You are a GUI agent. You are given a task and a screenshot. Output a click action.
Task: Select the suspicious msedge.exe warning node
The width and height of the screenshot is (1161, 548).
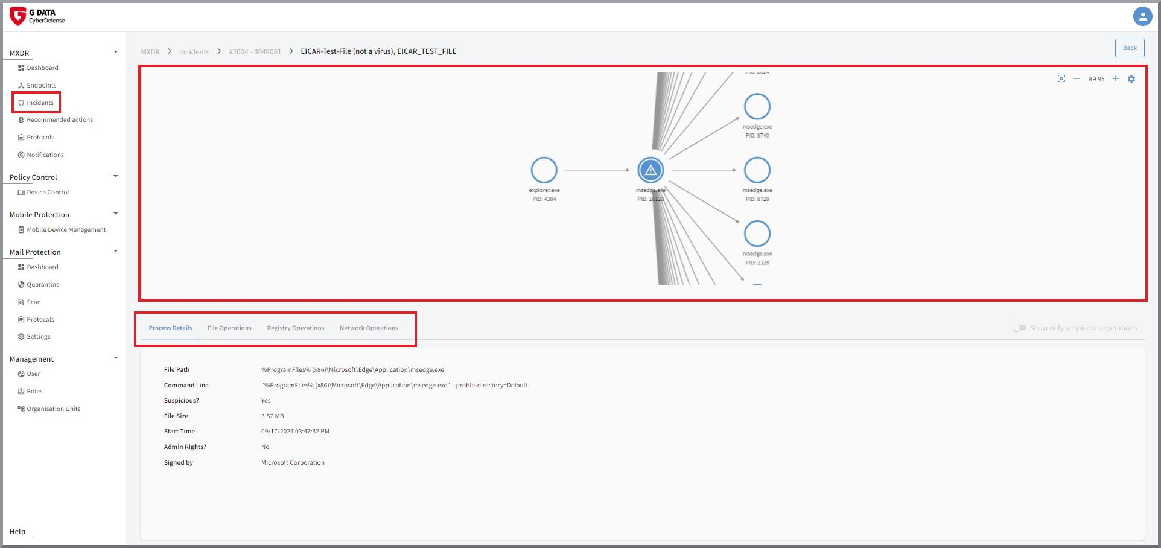click(x=650, y=170)
